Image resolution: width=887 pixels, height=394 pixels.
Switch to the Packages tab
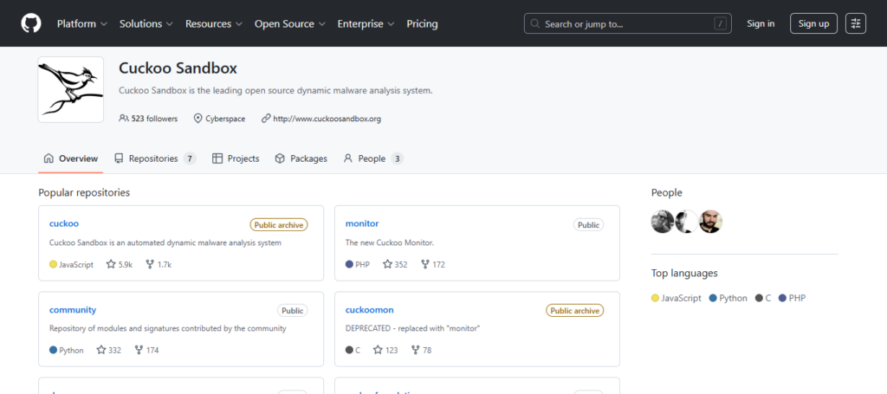[x=301, y=158]
